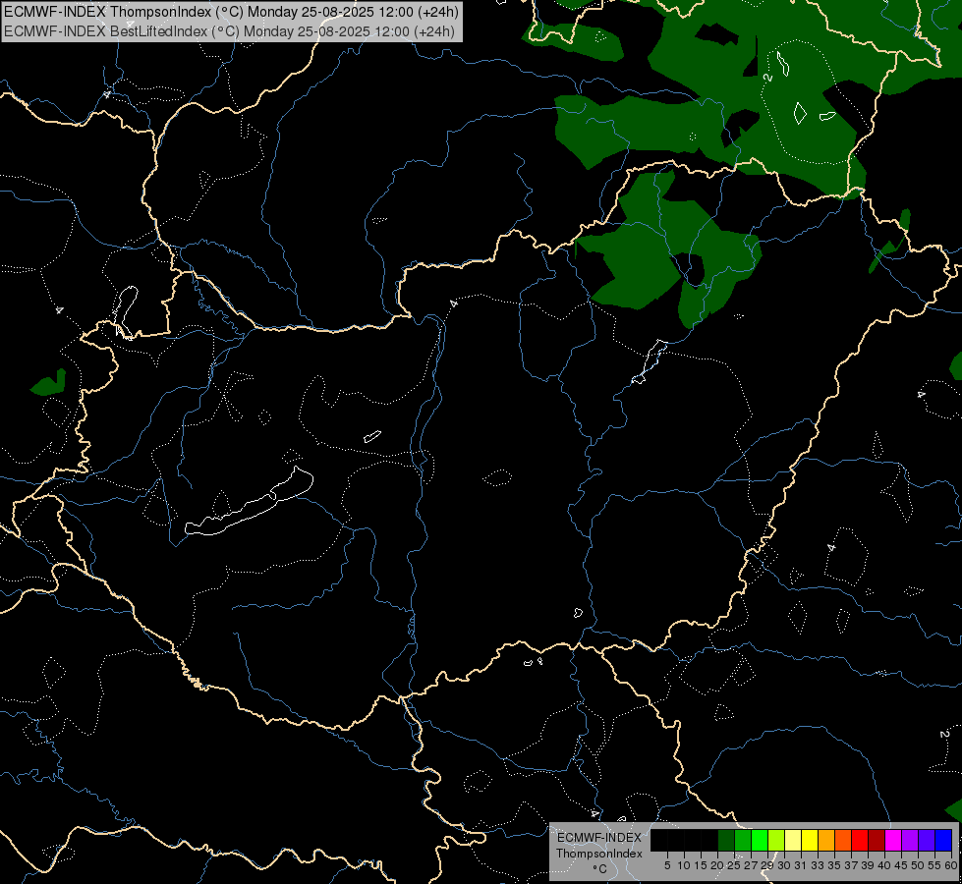Click the legend value 20

coord(716,865)
